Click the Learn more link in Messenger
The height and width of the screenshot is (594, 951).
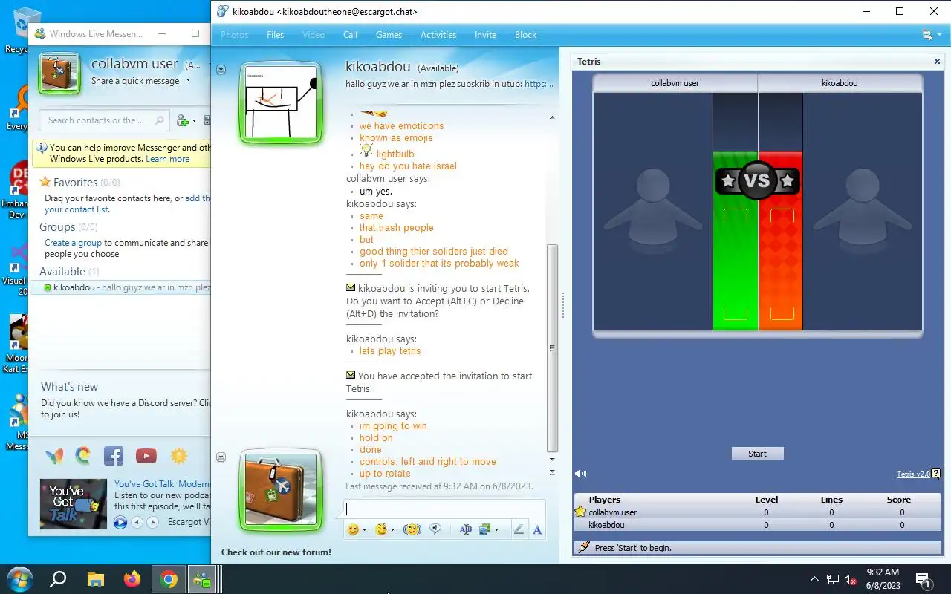[168, 159]
